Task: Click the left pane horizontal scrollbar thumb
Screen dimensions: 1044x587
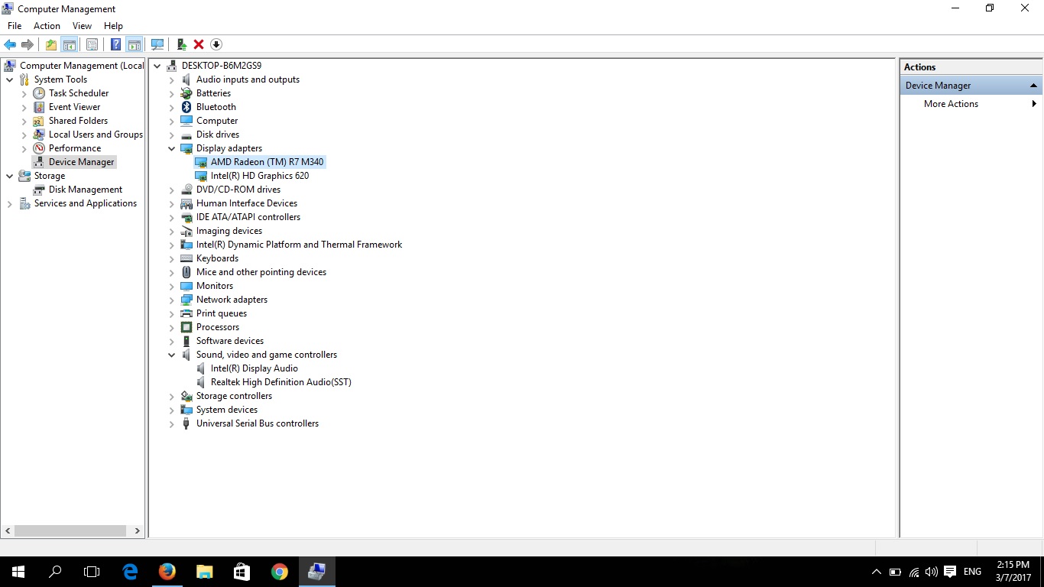Action: pos(70,530)
